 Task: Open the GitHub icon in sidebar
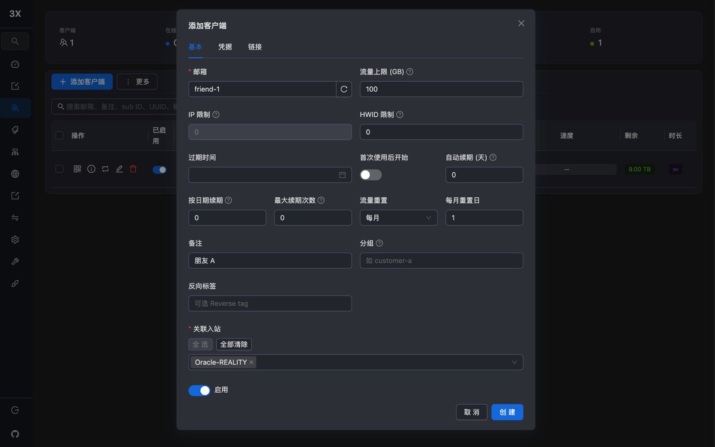[15, 434]
